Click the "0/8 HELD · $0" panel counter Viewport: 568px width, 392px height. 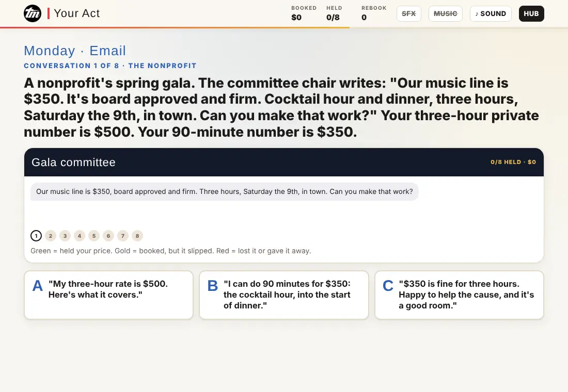pos(513,162)
